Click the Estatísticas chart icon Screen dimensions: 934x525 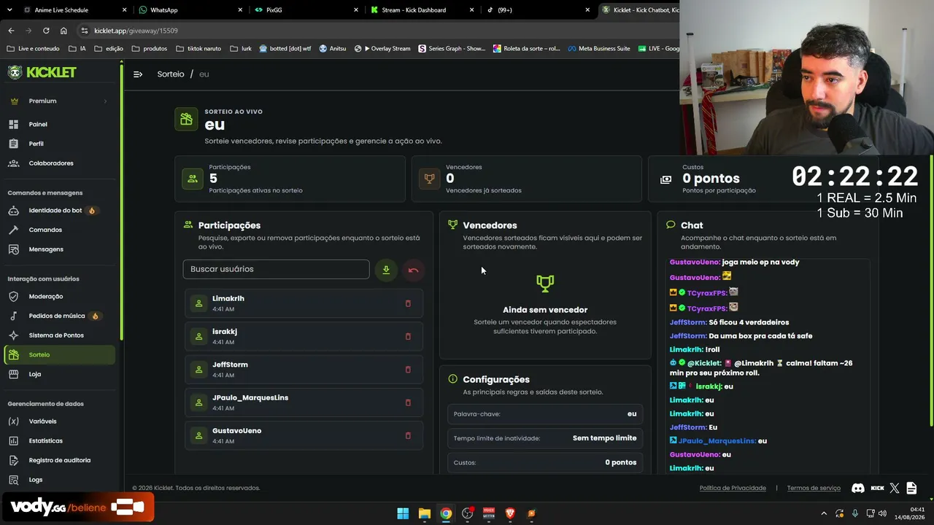point(13,441)
